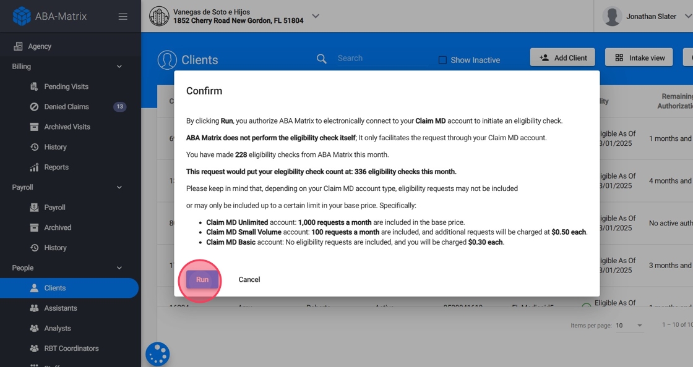Image resolution: width=693 pixels, height=367 pixels.
Task: Click the search magnifier icon
Action: click(322, 59)
